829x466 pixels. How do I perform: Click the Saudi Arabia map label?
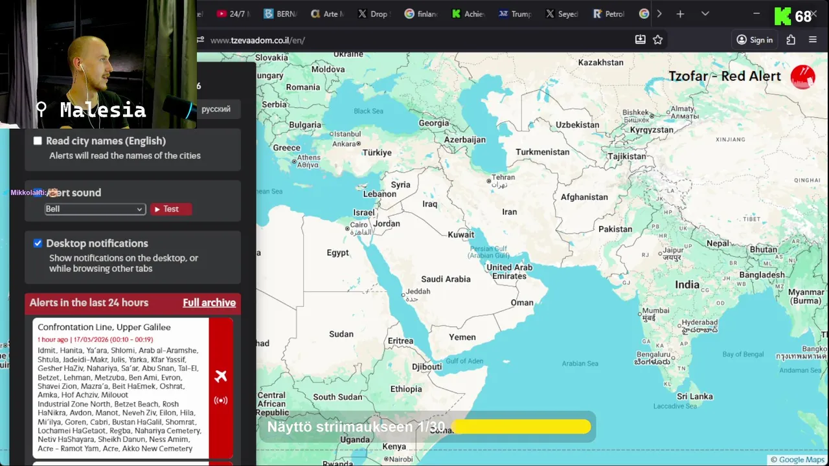pos(446,279)
